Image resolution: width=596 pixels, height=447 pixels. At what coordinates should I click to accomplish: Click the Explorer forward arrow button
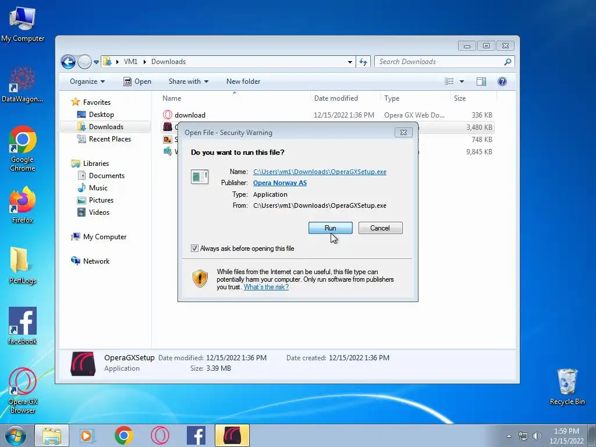click(84, 62)
